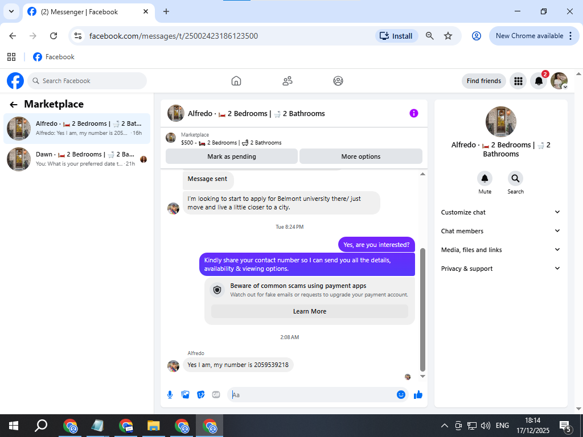Click Alfredo header listing thumbnail
Screen dimensions: 583x437
175,113
